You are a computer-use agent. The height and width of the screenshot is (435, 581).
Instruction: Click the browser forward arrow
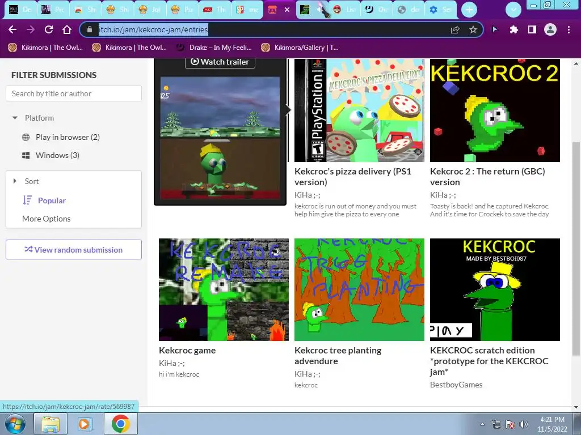(x=31, y=29)
